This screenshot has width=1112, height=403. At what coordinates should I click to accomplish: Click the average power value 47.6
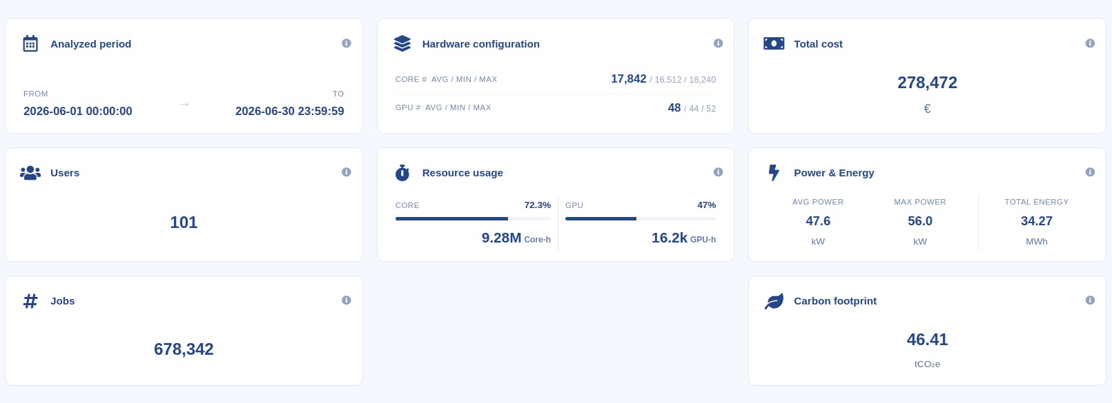(818, 221)
